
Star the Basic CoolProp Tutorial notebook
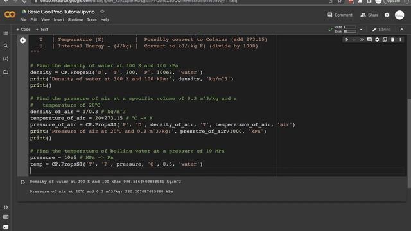pyautogui.click(x=102, y=12)
